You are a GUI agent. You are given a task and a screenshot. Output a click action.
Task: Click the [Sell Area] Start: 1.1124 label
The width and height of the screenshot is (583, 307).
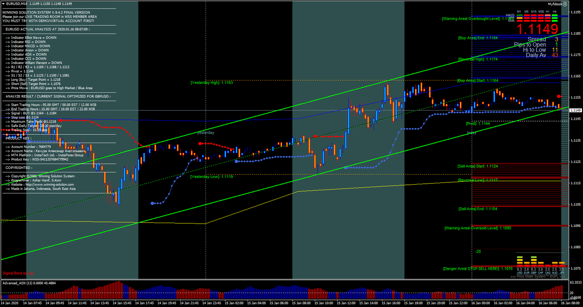point(478,166)
